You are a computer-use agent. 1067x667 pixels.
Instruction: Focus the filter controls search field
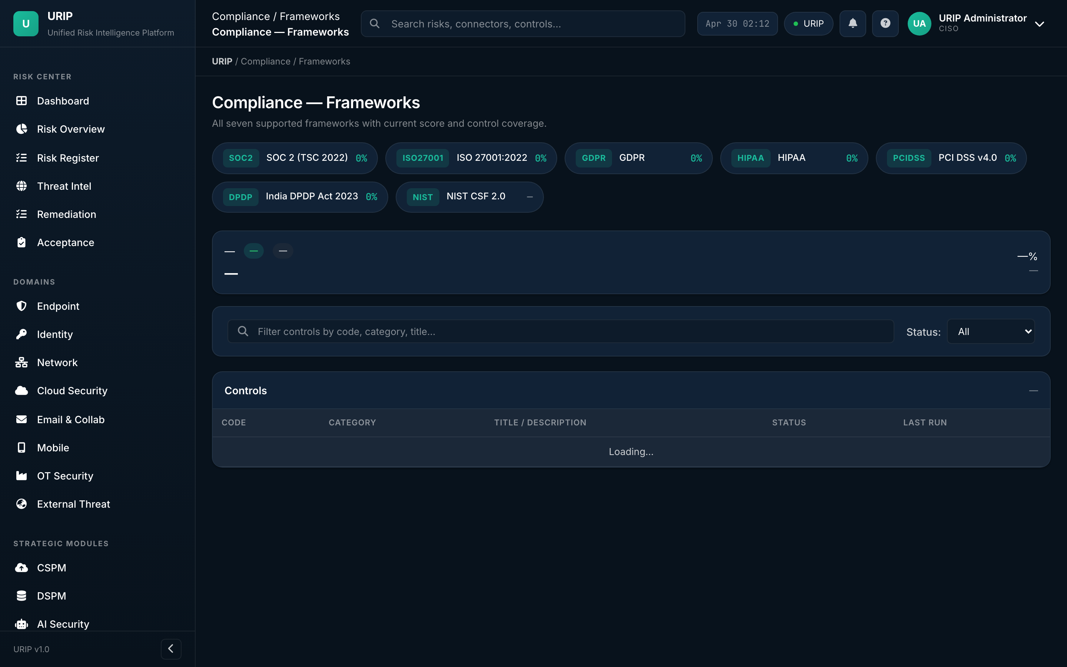click(561, 331)
